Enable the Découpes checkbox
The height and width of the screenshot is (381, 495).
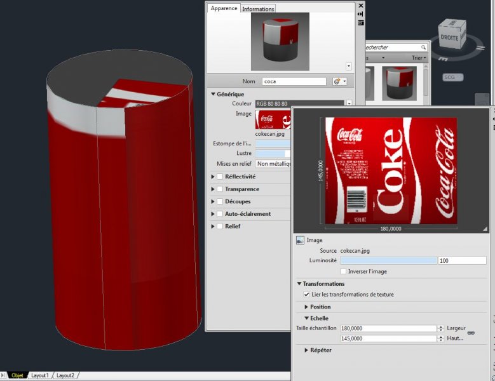coord(220,201)
